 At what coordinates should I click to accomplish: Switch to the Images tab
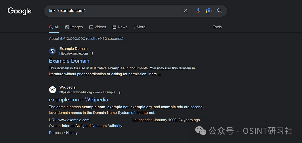[x=74, y=27]
